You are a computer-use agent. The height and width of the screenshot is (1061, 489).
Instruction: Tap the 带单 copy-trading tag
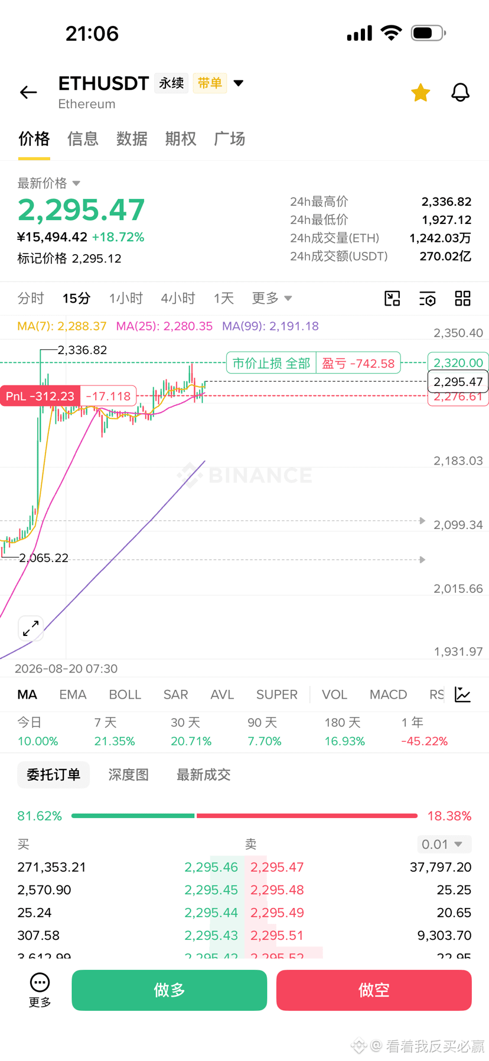click(210, 83)
